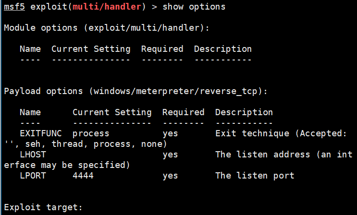Click the module 'Description' column header
The height and width of the screenshot is (215, 357).
(x=222, y=49)
